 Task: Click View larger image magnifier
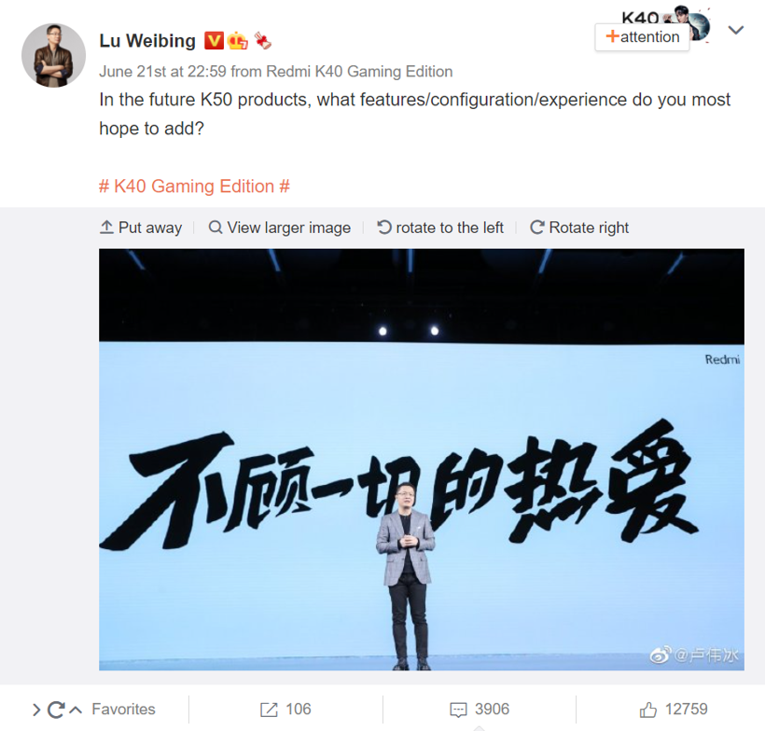click(280, 228)
